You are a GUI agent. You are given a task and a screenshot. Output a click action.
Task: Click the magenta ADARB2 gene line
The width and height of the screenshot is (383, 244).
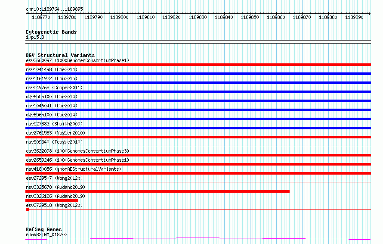click(x=198, y=239)
